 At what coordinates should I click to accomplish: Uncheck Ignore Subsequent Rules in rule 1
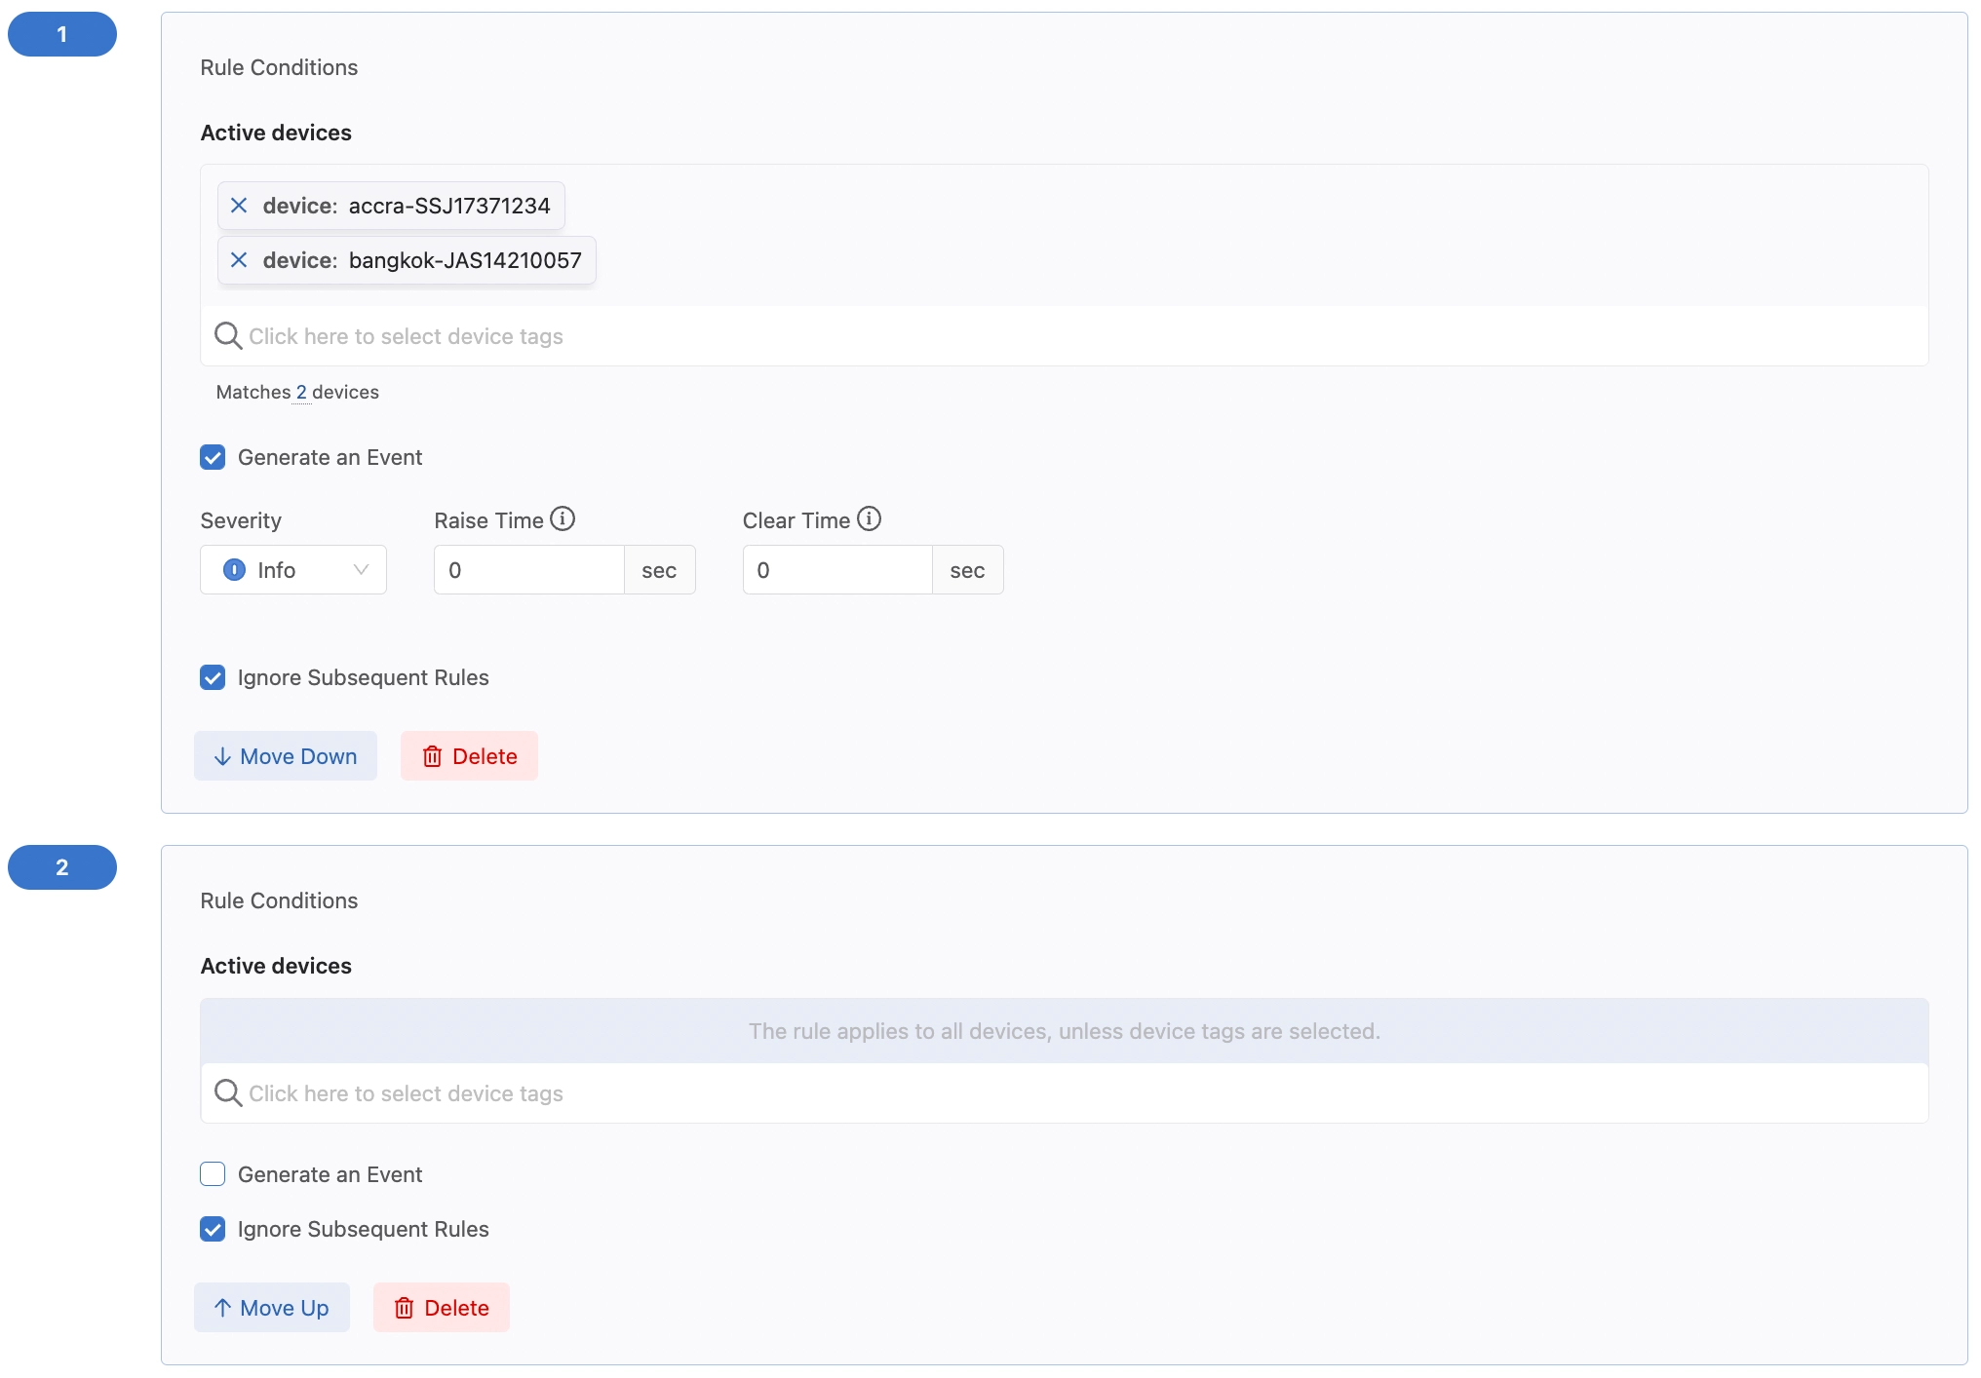[213, 677]
